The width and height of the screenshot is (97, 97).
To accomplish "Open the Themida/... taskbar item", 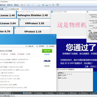I will click(x=39, y=93).
